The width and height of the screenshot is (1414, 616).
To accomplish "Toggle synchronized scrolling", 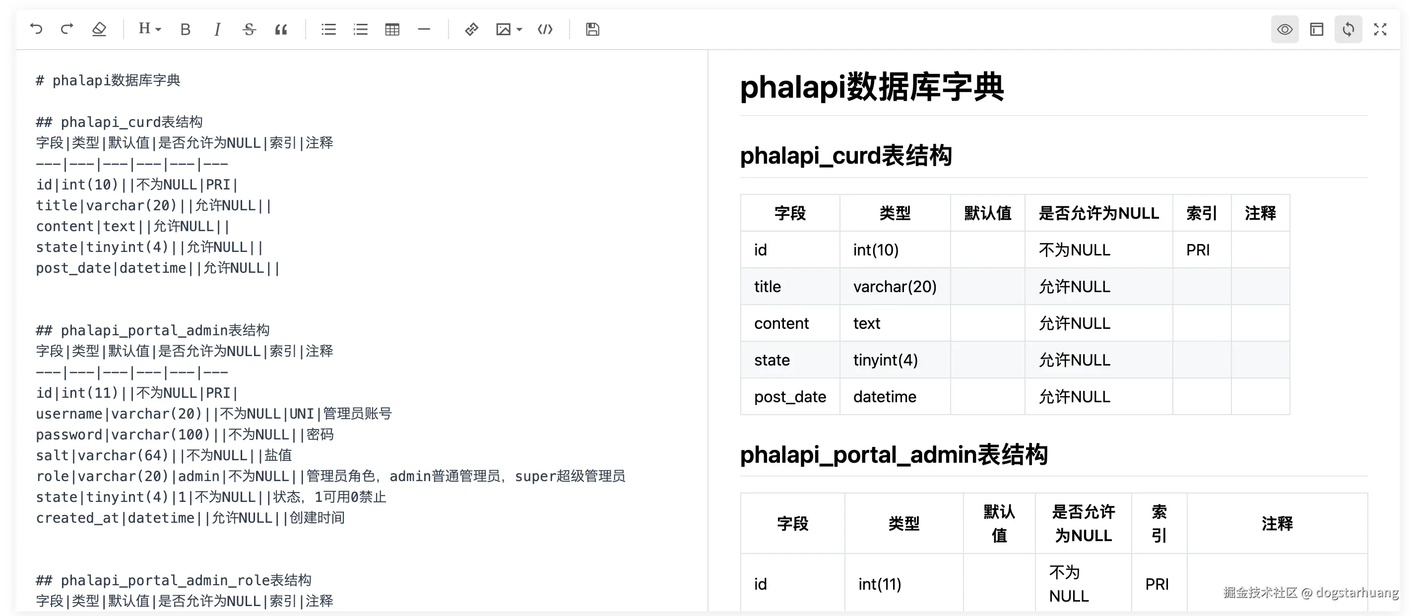I will [1348, 30].
